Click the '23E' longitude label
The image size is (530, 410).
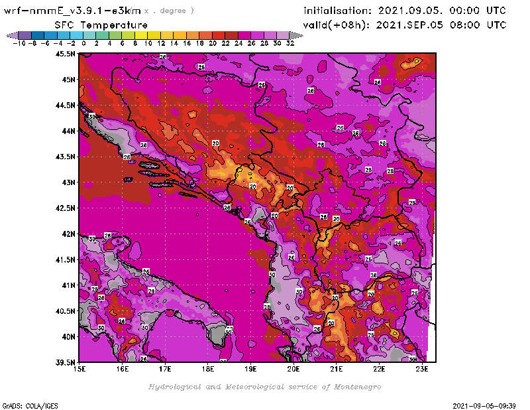click(x=422, y=369)
